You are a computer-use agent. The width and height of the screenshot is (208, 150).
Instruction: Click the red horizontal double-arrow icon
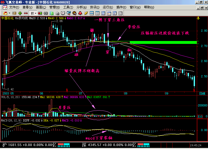(x=26, y=13)
